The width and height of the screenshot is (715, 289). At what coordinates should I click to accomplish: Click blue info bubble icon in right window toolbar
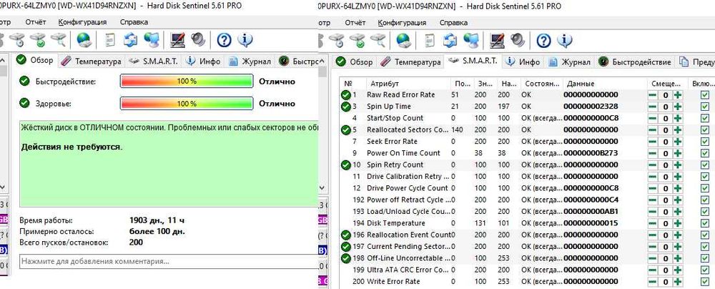565,41
